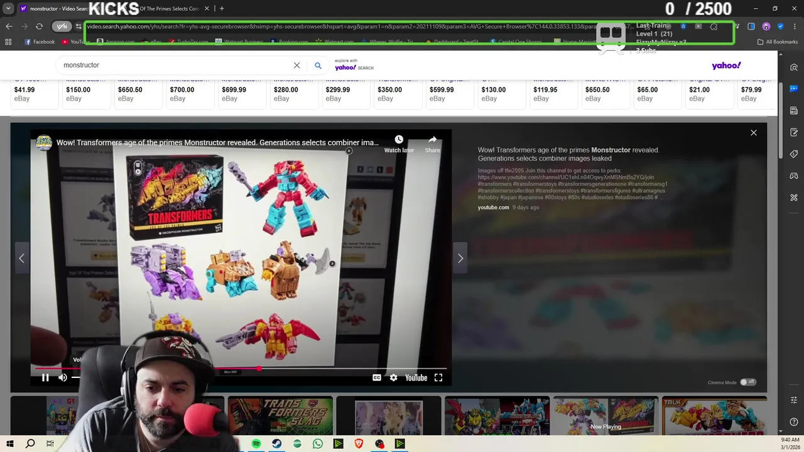
Task: Open the explore with Yahoo Search logo
Action: click(x=354, y=65)
